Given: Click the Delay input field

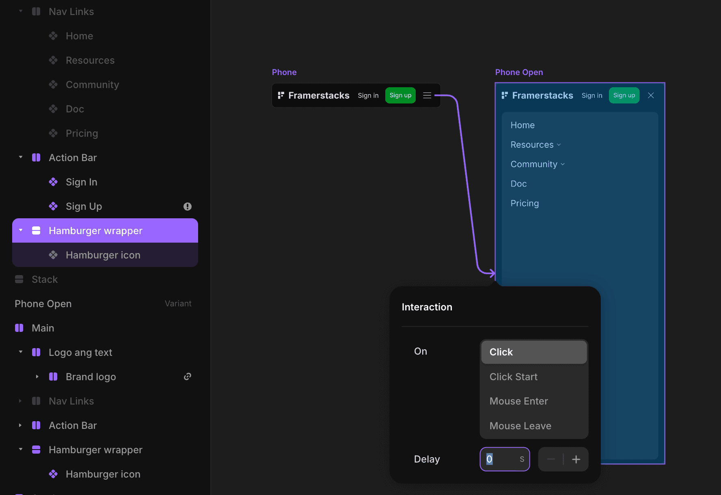Looking at the screenshot, I should pyautogui.click(x=505, y=459).
